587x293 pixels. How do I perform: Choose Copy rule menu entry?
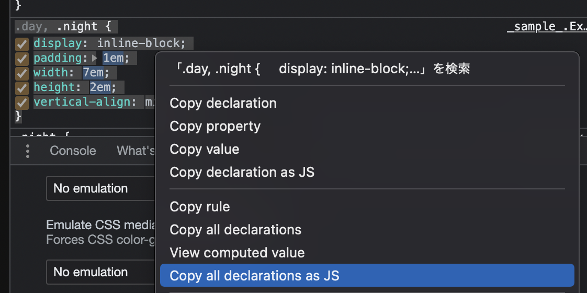point(200,207)
